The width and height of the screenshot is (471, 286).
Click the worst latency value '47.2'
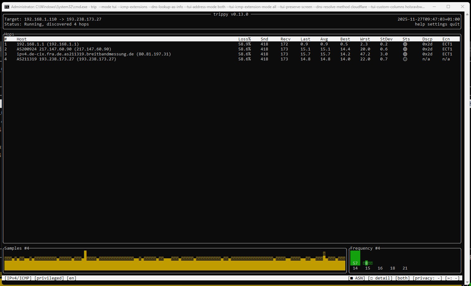[x=365, y=54]
